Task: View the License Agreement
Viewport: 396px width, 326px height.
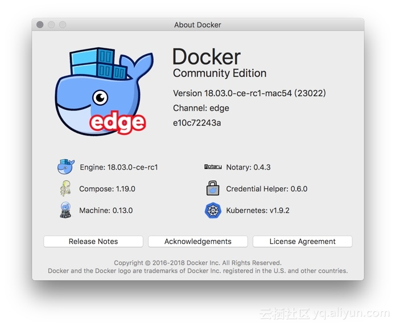Action: coord(302,241)
